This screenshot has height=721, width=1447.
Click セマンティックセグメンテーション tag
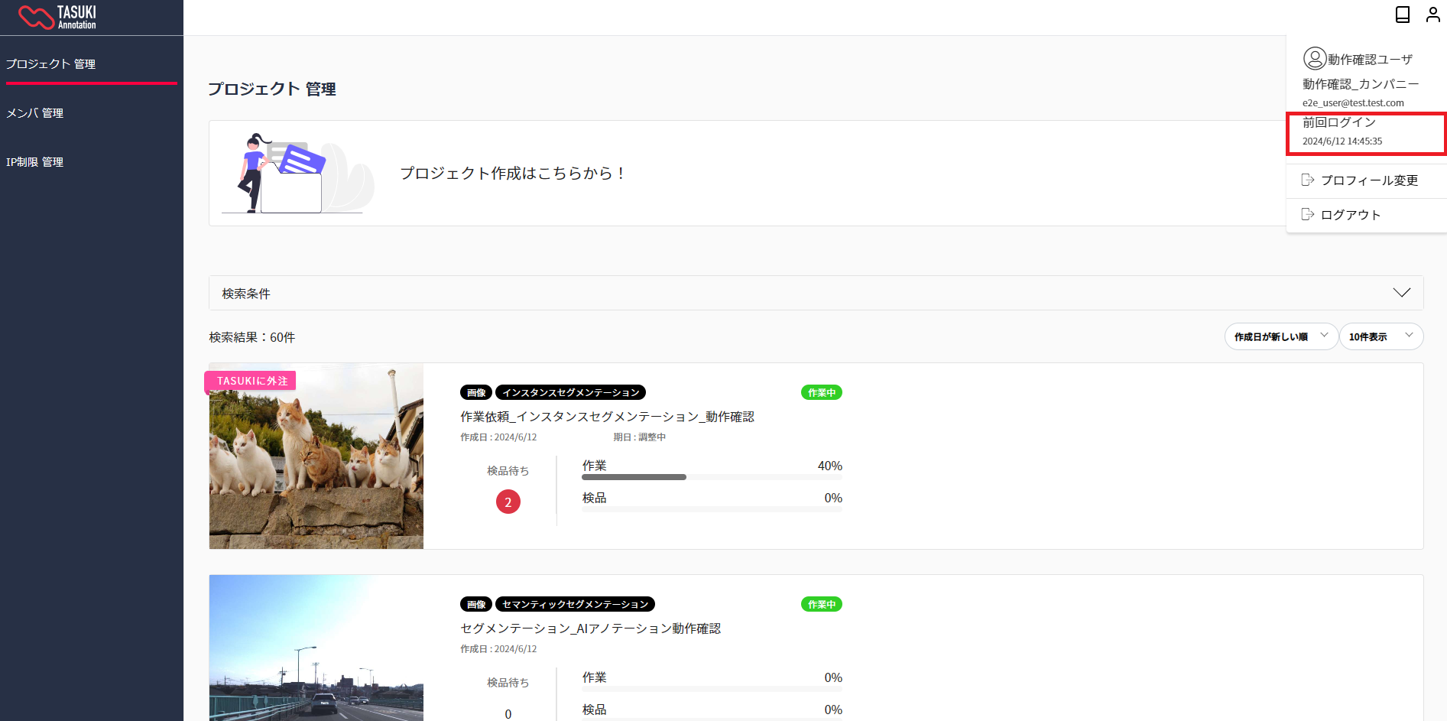pos(575,604)
